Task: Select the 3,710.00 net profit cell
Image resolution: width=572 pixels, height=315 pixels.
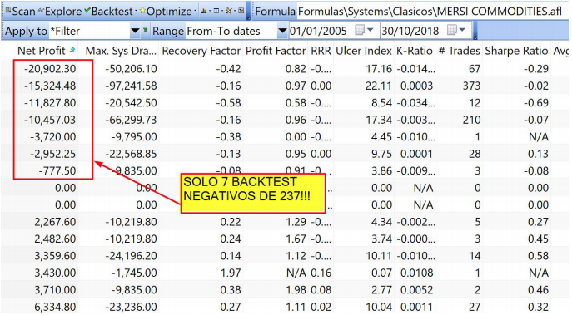Action: coord(55,290)
